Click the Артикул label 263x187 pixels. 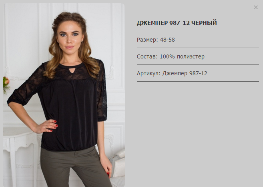149,73
